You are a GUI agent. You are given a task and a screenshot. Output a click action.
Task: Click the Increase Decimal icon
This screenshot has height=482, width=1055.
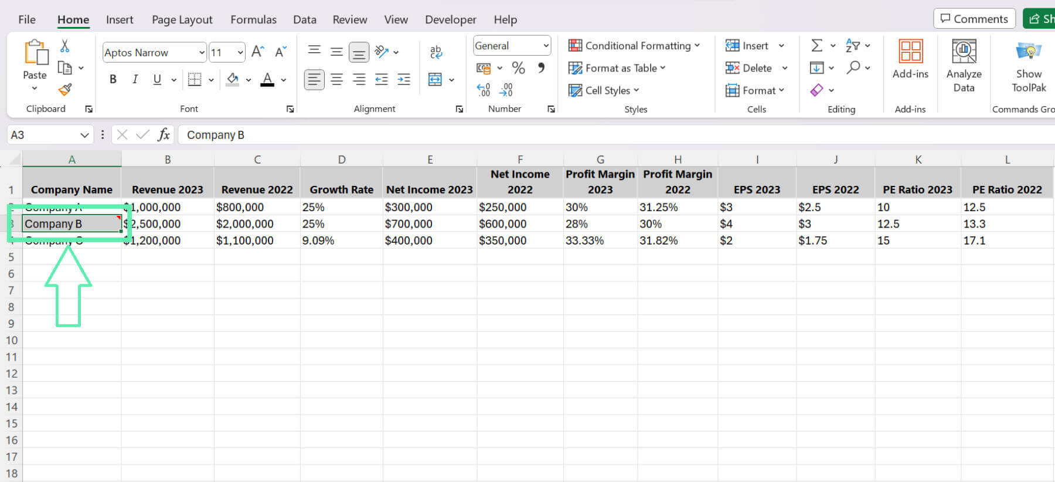coord(484,89)
